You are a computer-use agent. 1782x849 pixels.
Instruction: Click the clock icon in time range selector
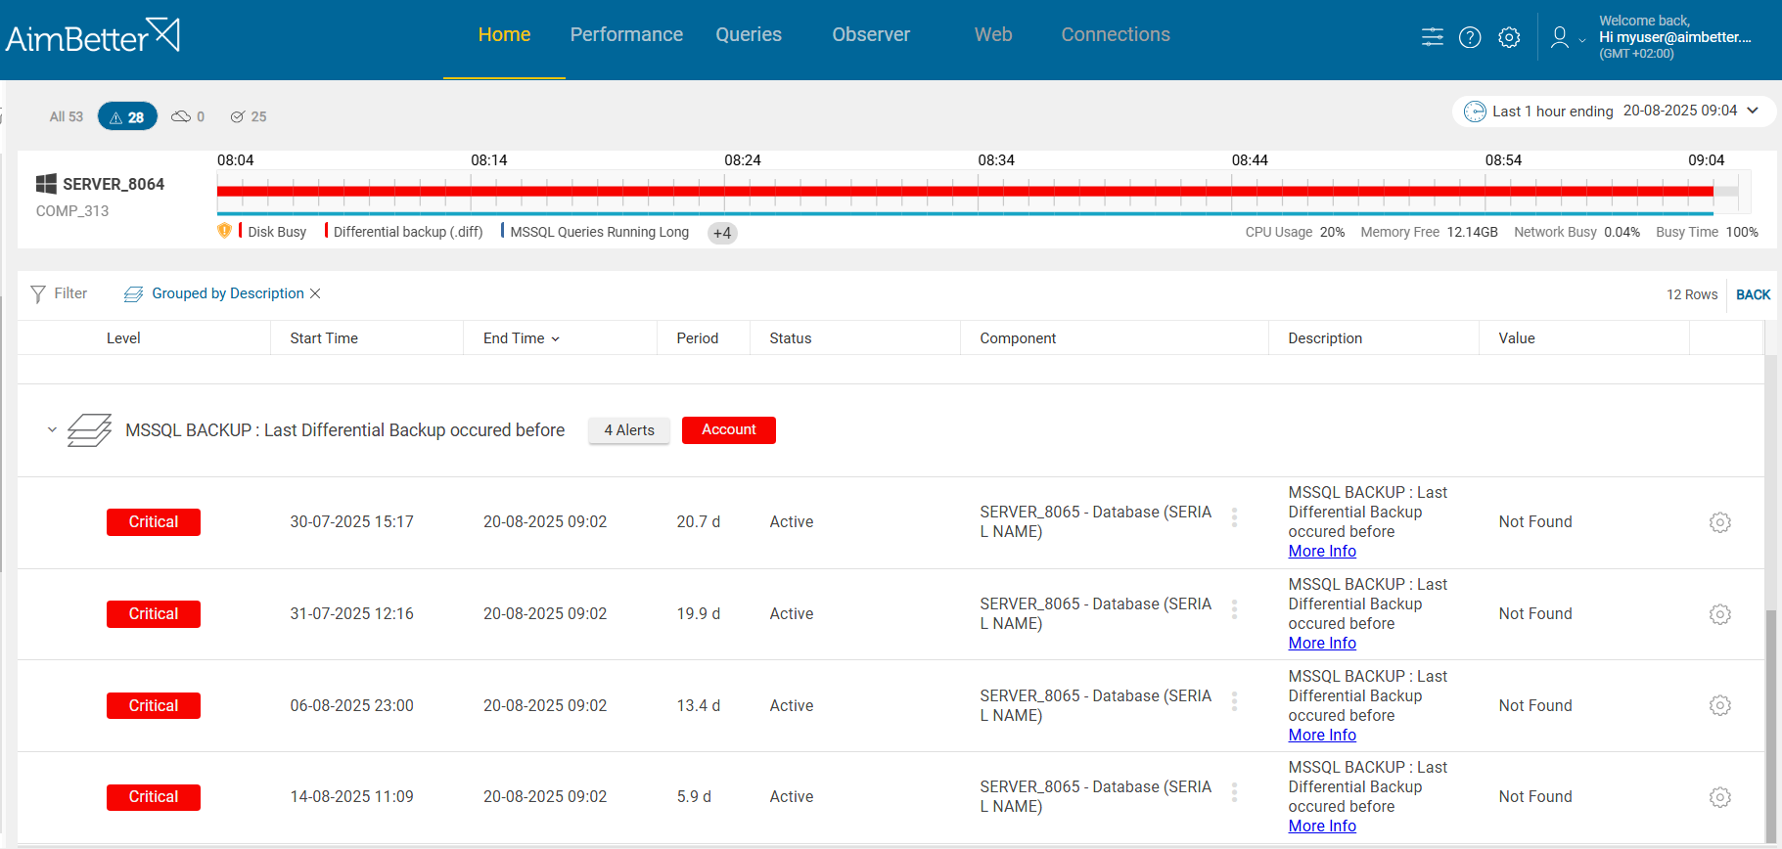(1475, 112)
